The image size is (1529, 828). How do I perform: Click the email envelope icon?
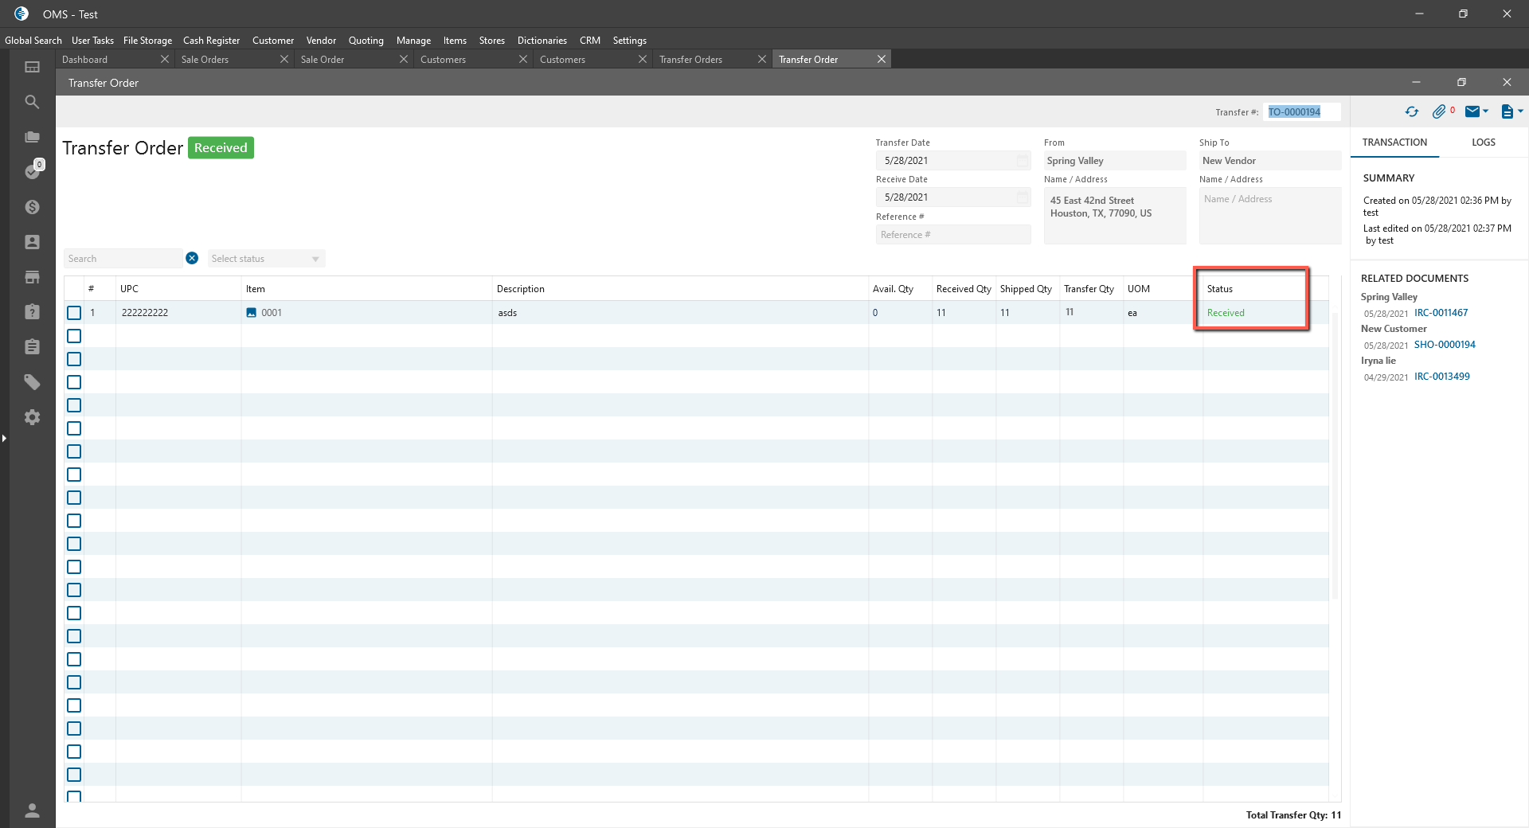(x=1472, y=111)
